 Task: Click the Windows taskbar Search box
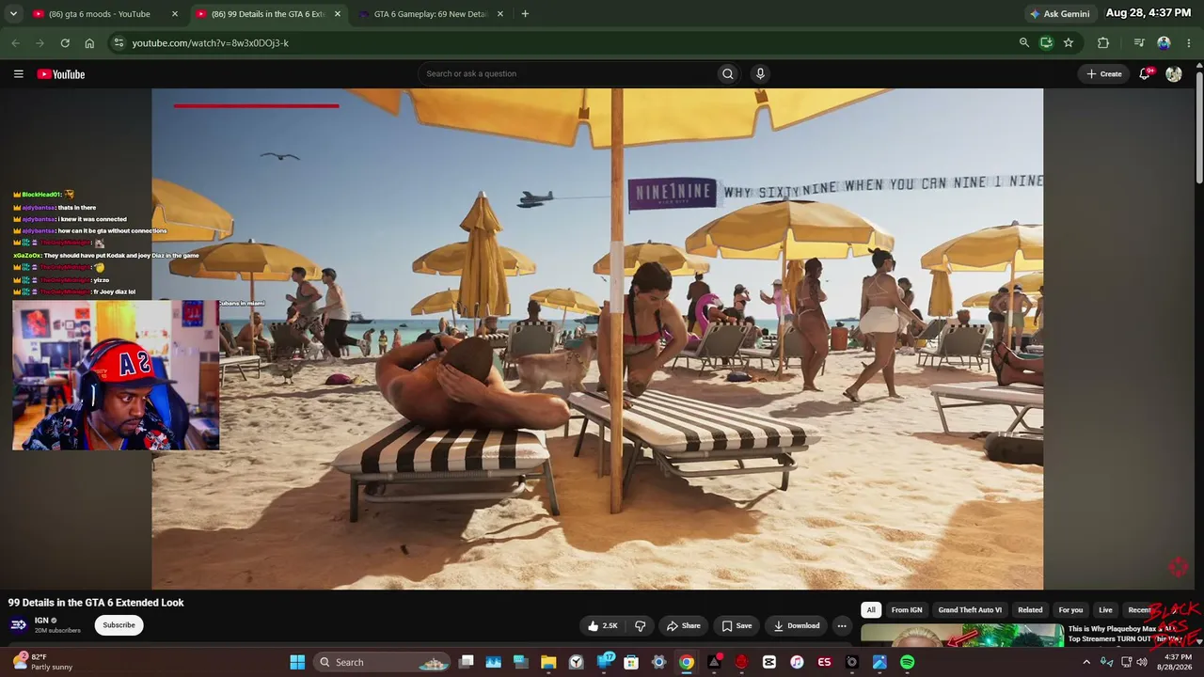pos(383,662)
